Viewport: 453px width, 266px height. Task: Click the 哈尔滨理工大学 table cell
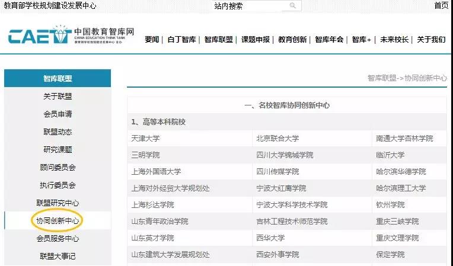pyautogui.click(x=409, y=188)
